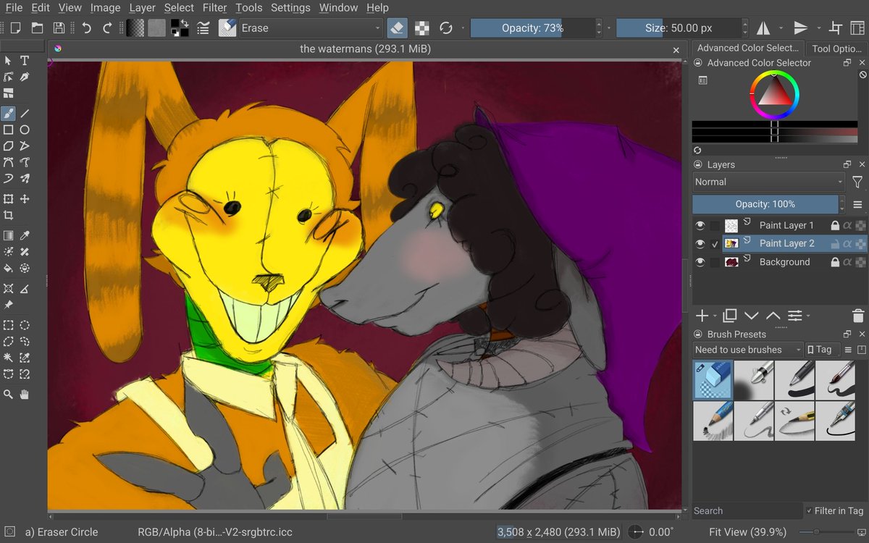
Task: Duplicate the layer with the copy icon
Action: tap(730, 316)
